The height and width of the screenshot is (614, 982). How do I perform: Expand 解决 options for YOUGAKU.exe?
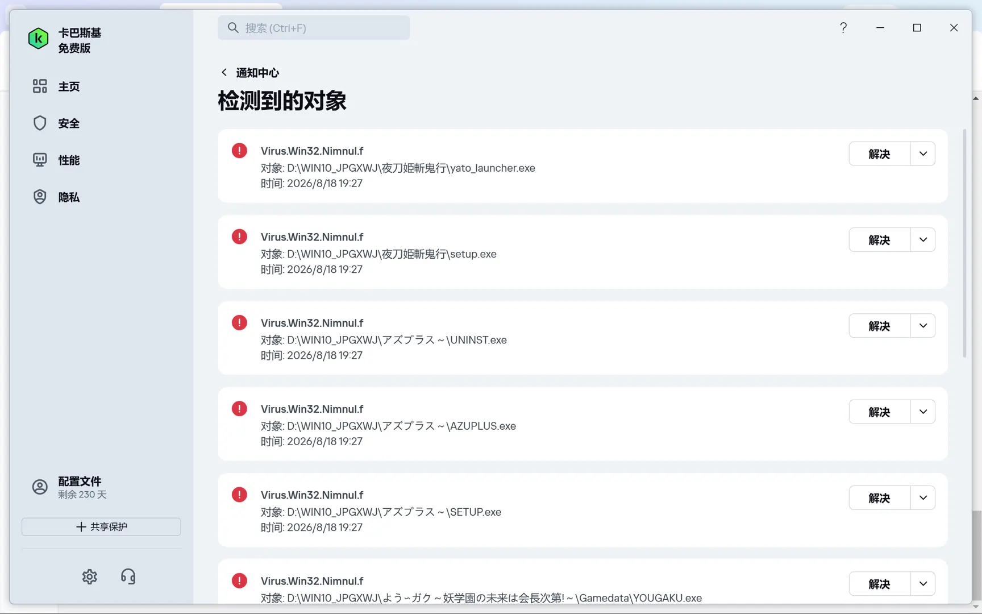[x=923, y=584]
